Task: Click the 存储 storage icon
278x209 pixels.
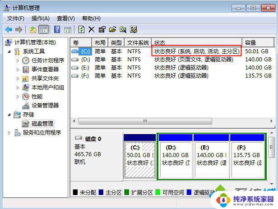Action: pyautogui.click(x=17, y=115)
